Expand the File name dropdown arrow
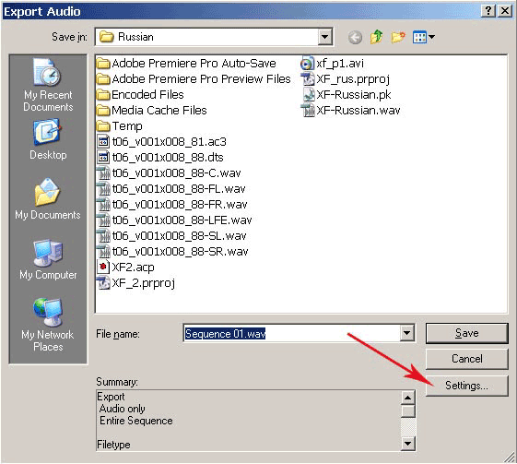 (407, 333)
